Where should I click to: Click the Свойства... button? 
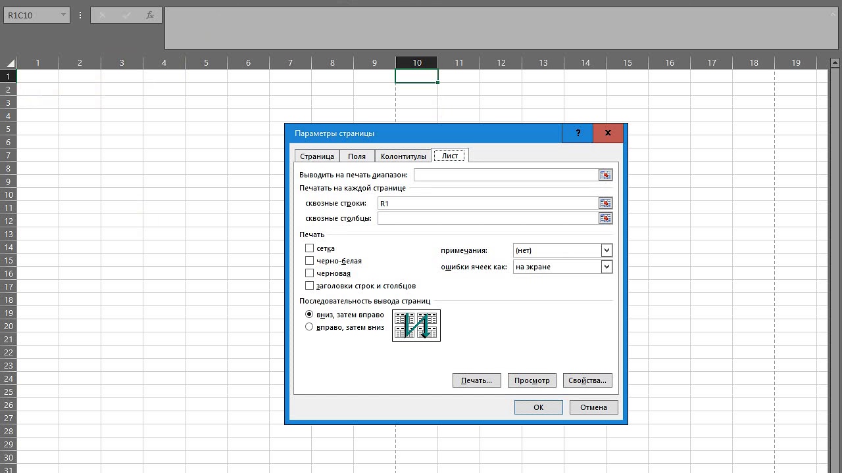[587, 380]
